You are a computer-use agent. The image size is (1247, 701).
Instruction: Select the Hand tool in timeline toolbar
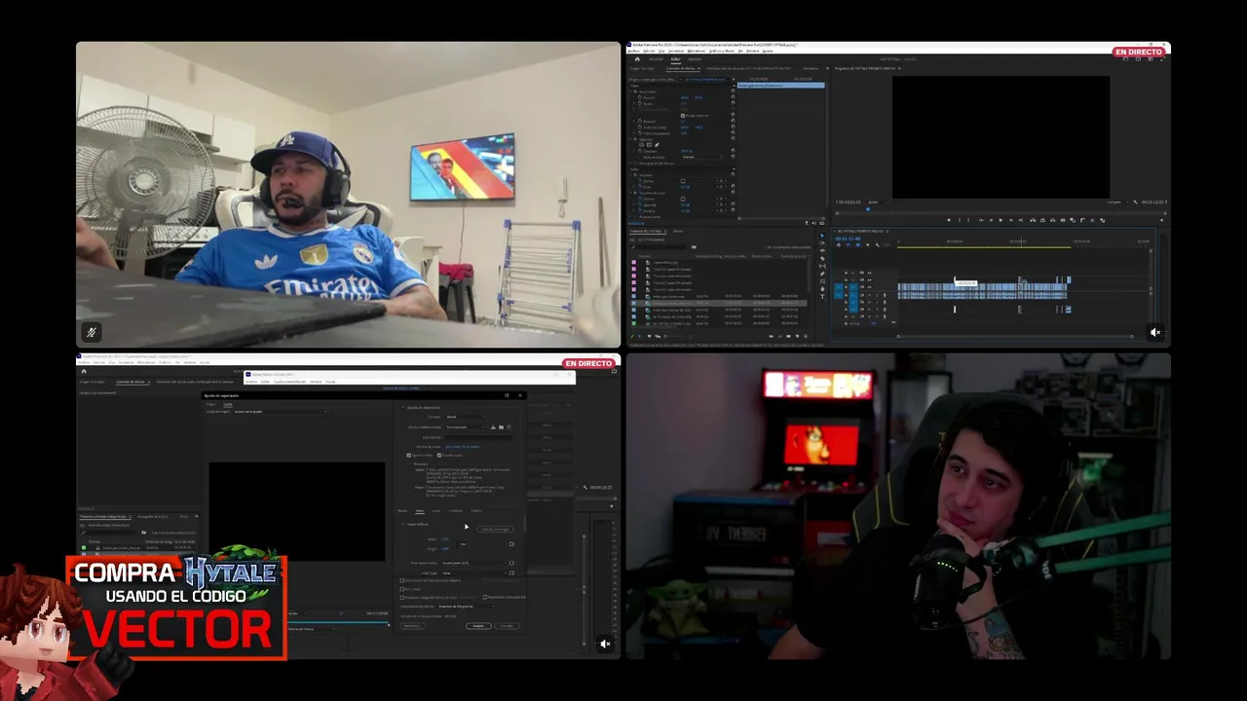click(x=822, y=289)
